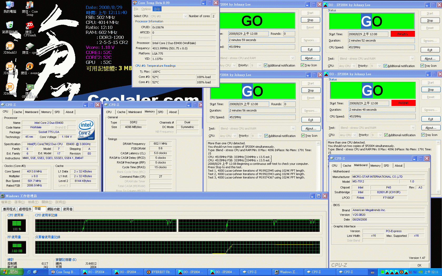Launch Core Temp desktop shortcut
This screenshot has height=276, width=442.
click(30, 8)
